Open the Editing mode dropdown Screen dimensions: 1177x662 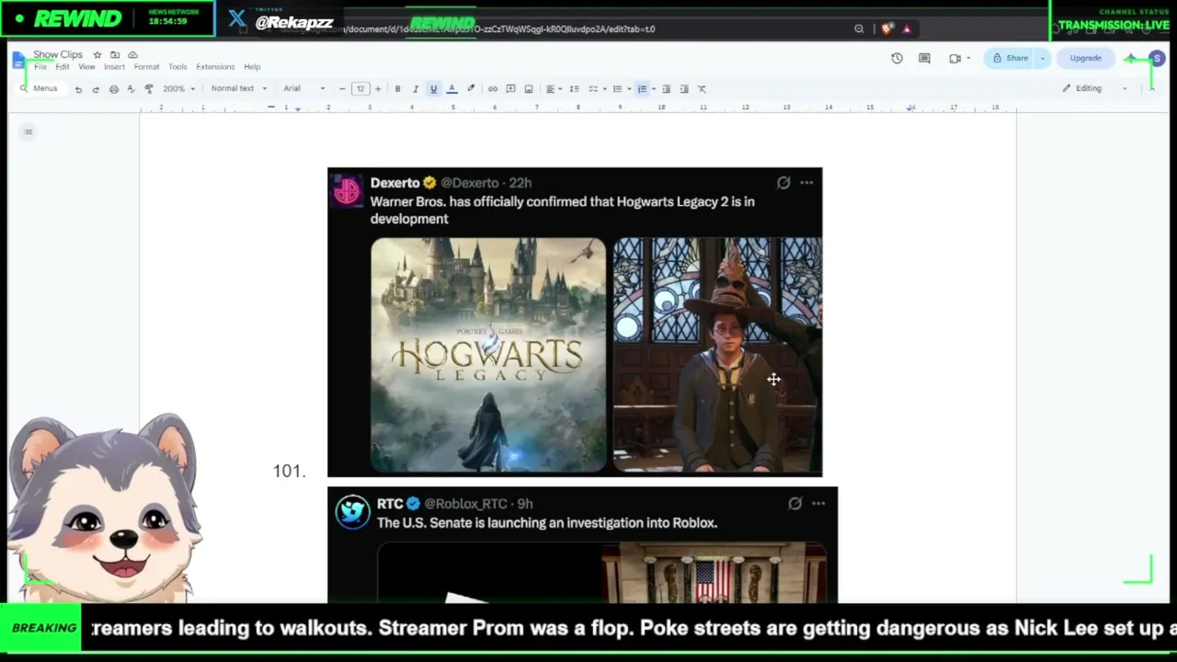coord(1094,89)
